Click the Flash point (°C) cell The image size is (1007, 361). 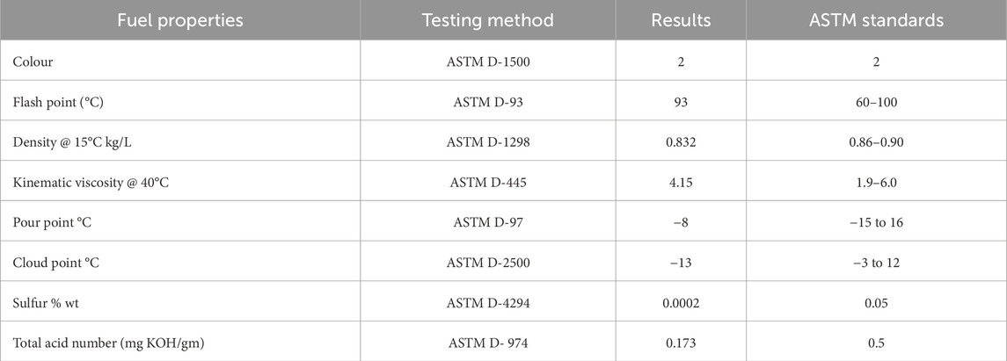click(x=58, y=102)
